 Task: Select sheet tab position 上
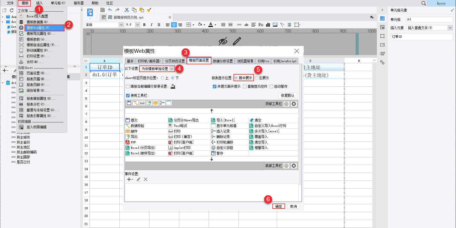point(163,78)
